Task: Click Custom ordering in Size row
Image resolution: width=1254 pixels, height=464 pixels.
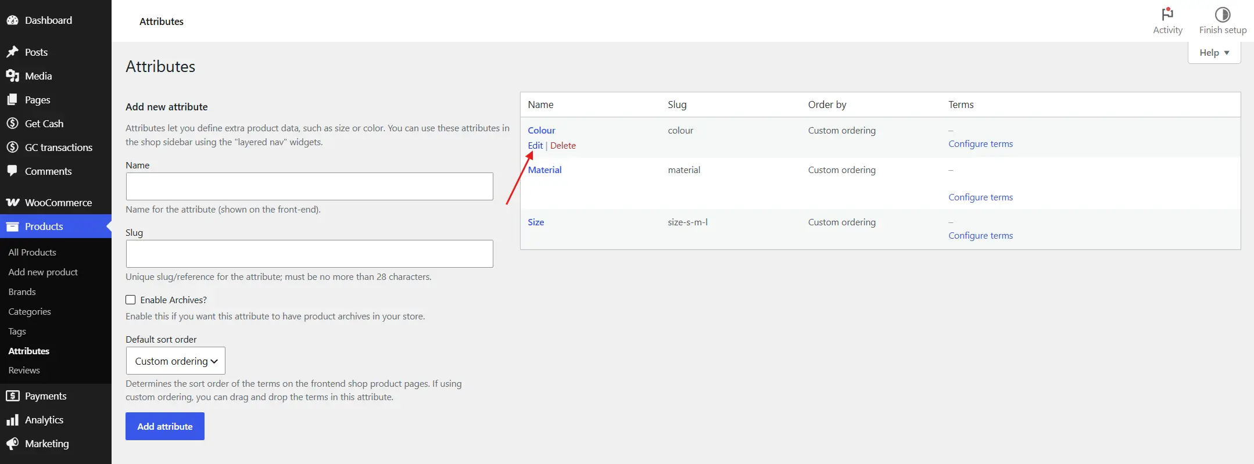Action: (841, 222)
